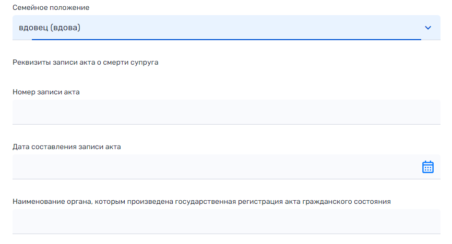Click the text вдовец (вдова)
Image resolution: width=452 pixels, height=244 pixels.
pyautogui.click(x=50, y=28)
